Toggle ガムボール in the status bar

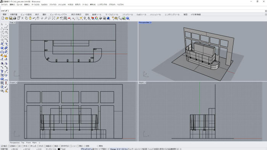[x=132, y=149]
